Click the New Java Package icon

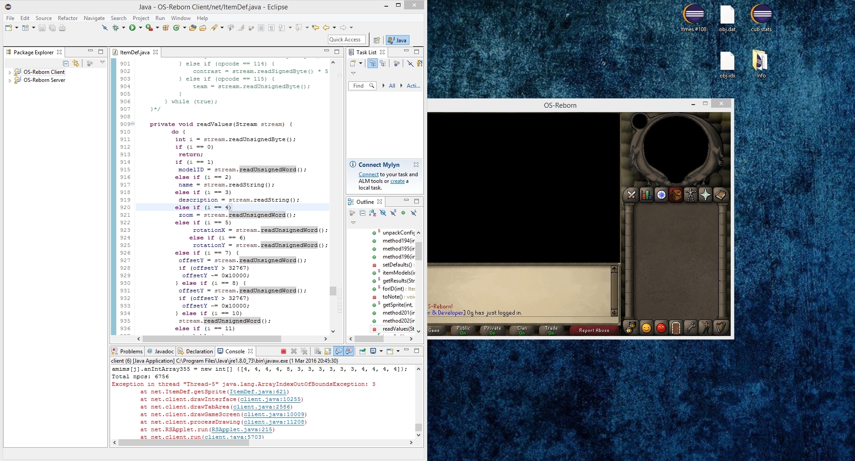coord(166,28)
